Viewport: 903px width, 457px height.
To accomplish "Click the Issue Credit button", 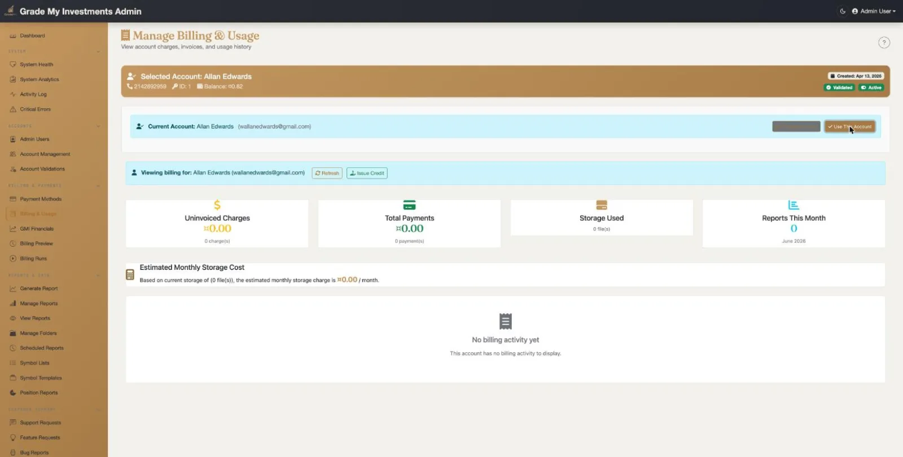I will point(367,173).
